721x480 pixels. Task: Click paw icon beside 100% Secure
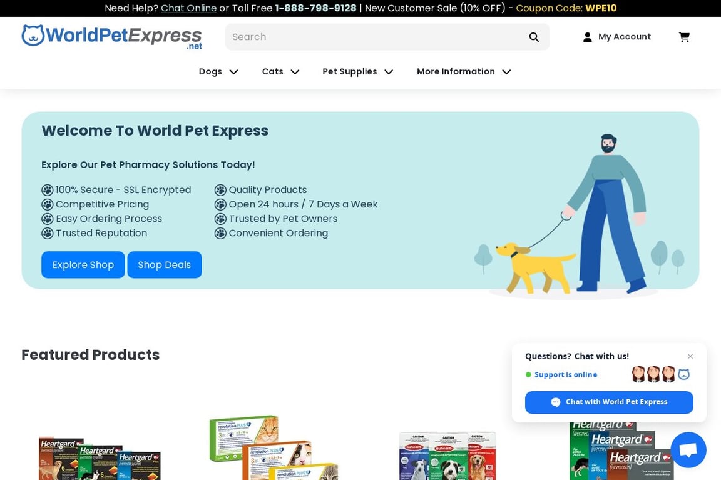point(48,190)
